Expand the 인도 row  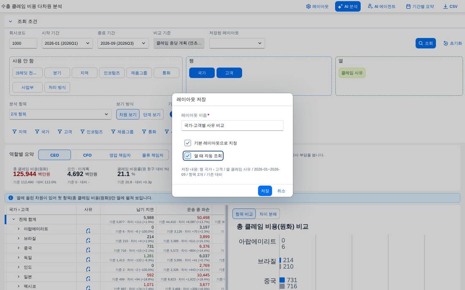click(x=18, y=267)
